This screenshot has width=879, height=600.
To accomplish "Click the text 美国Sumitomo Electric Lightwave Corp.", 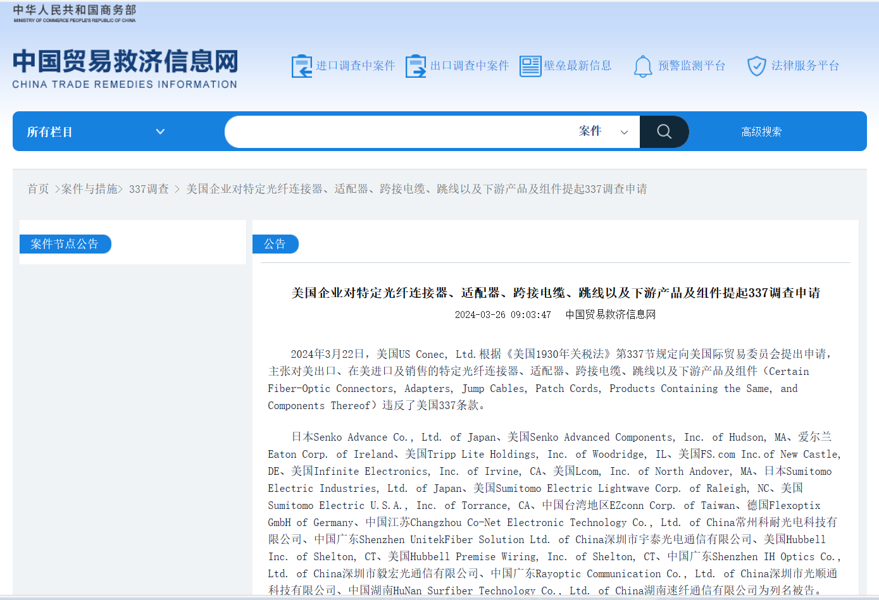I will tap(577, 489).
